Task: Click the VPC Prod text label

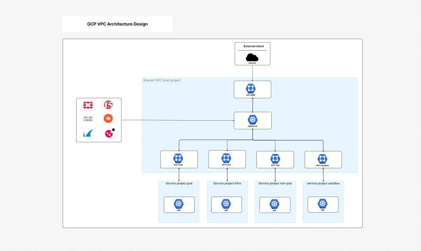Action: pos(178,165)
